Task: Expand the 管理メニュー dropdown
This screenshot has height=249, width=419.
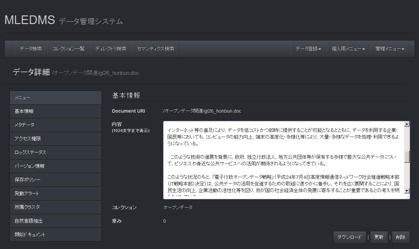Action: click(390, 49)
